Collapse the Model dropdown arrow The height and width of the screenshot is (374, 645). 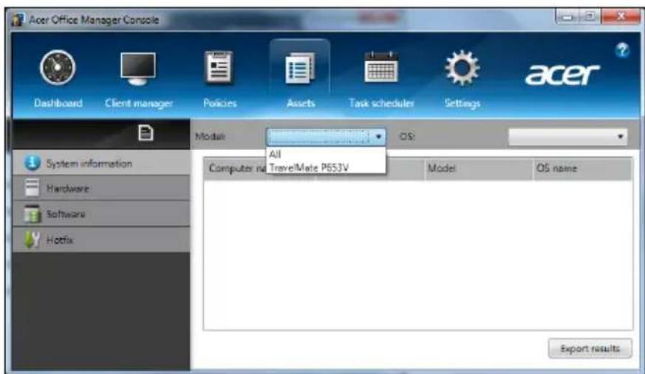(378, 136)
